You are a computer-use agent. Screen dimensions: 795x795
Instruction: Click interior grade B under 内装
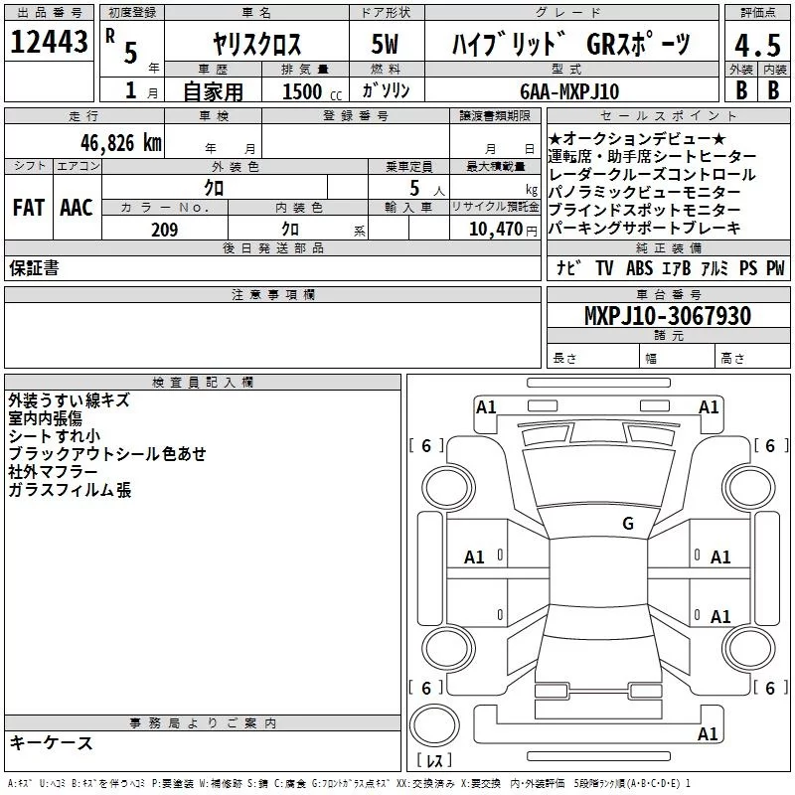pyautogui.click(x=774, y=90)
